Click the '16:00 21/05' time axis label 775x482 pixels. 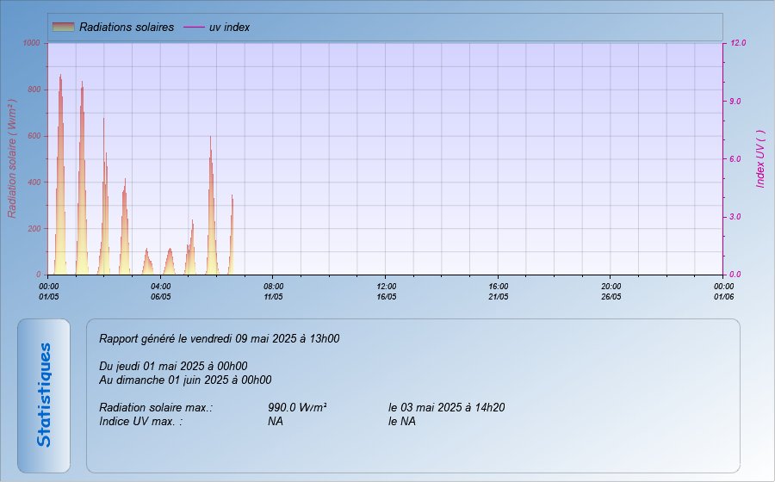499,292
